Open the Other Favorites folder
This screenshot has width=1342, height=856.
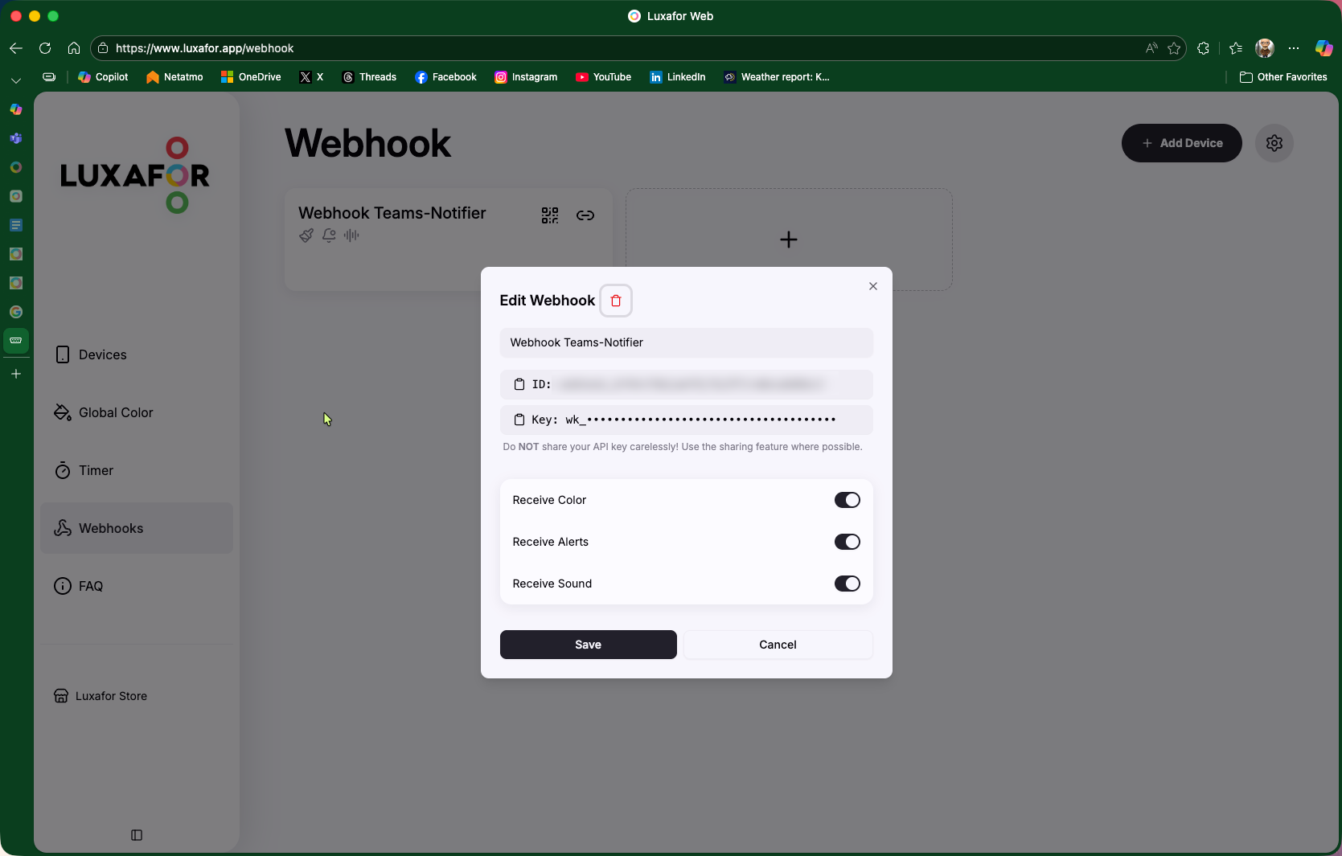pos(1283,77)
